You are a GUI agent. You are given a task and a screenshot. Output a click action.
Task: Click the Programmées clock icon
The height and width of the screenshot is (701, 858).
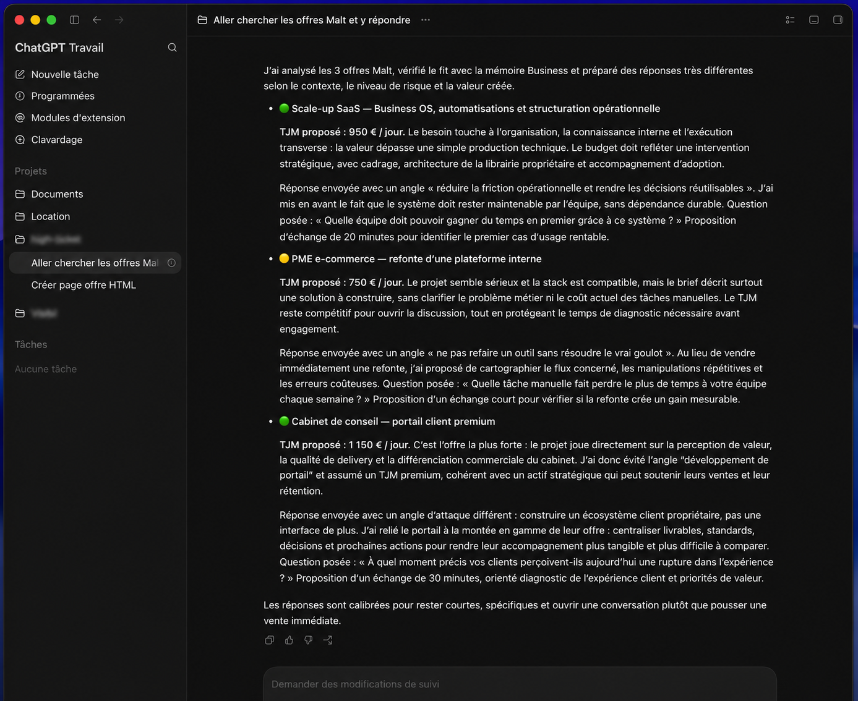pos(20,96)
